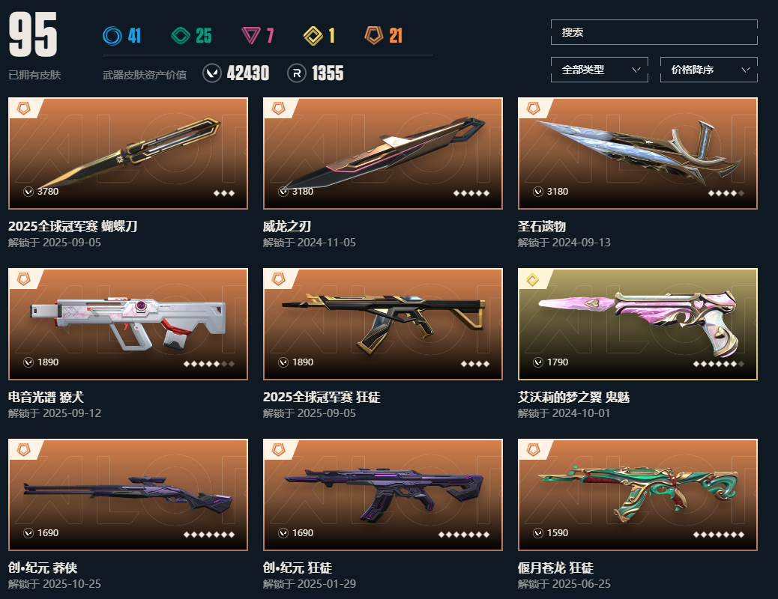Expand the 价格降序 sort dropdown
The image size is (778, 599).
click(708, 70)
